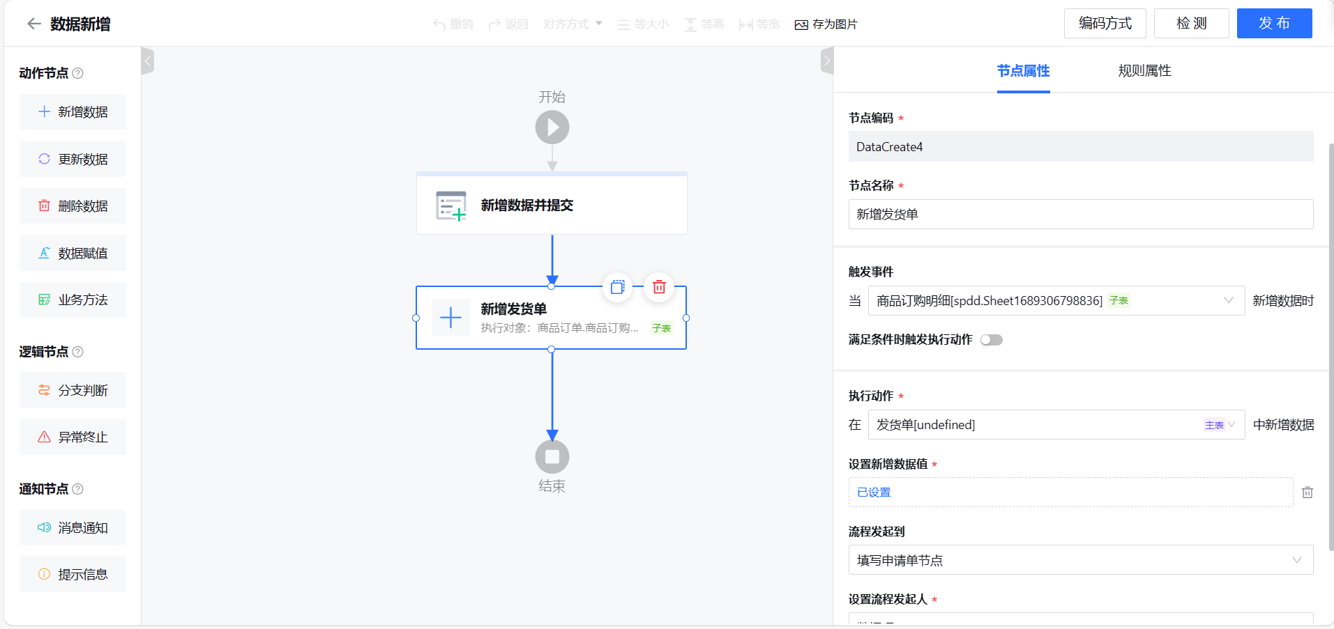Open the 流程发起到 填写申请单节点 dropdown
The image size is (1334, 629).
[1081, 560]
